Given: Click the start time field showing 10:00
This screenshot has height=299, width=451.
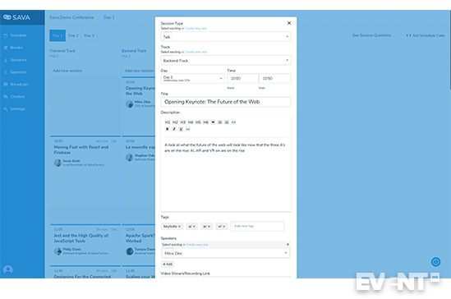Looking at the screenshot, I should coord(243,79).
